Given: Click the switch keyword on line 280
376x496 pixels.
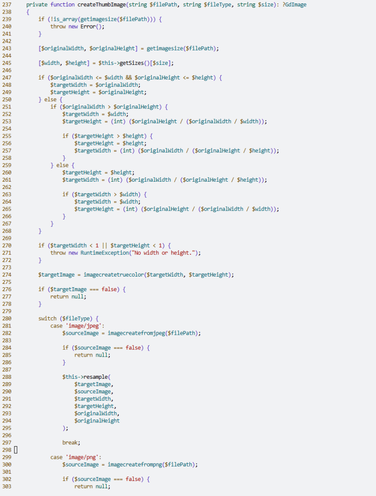Looking at the screenshot, I should pyautogui.click(x=48, y=319).
